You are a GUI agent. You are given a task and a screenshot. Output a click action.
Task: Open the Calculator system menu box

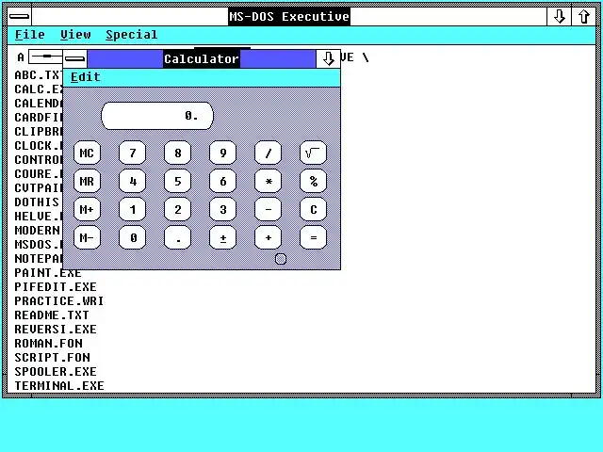[75, 58]
